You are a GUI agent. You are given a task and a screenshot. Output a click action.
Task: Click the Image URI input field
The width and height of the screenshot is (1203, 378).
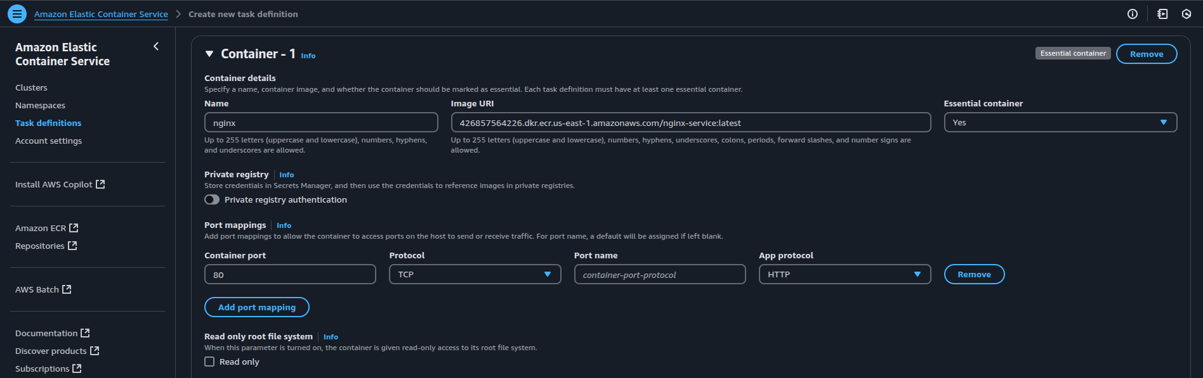(x=690, y=122)
